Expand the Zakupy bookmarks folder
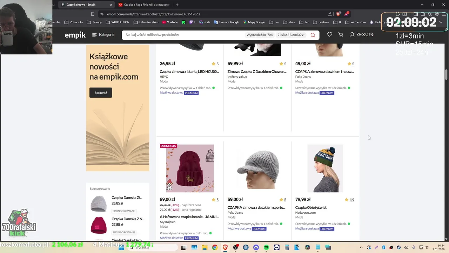The width and height of the screenshot is (449, 253). coord(94,22)
